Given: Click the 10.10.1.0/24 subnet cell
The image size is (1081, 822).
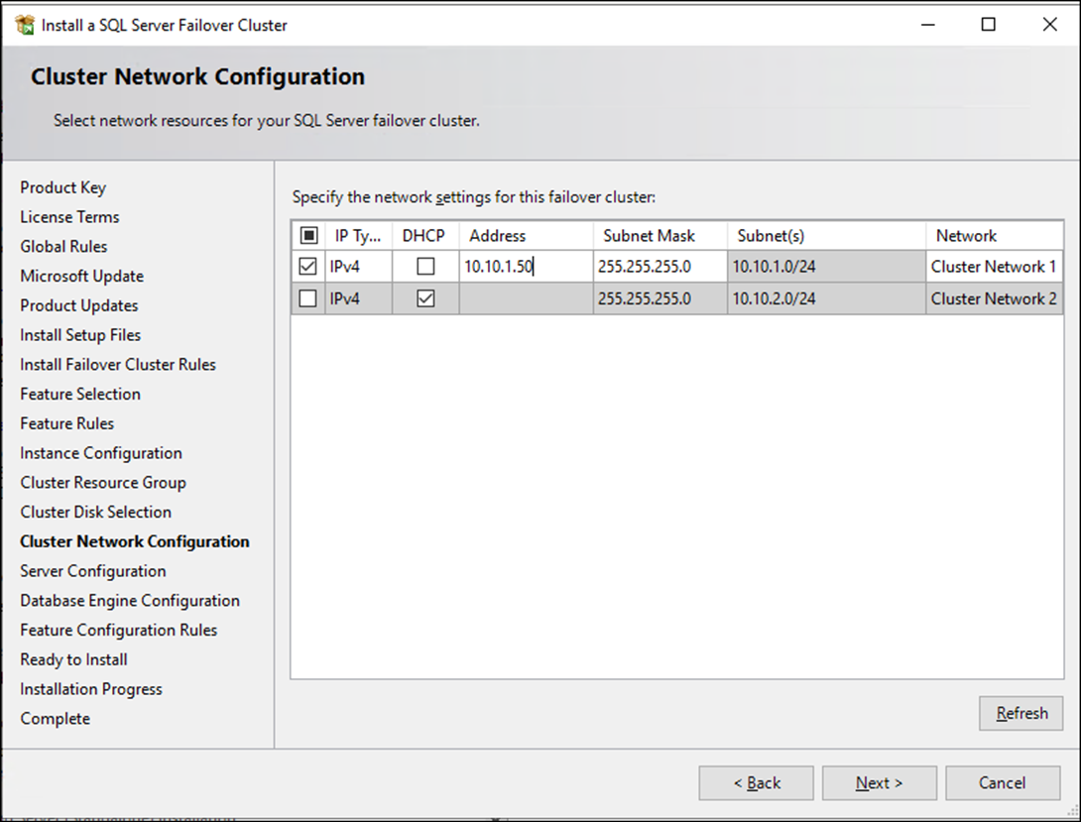Looking at the screenshot, I should point(826,267).
